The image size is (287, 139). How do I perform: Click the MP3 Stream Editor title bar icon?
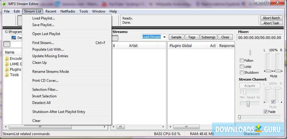pyautogui.click(x=4, y=4)
